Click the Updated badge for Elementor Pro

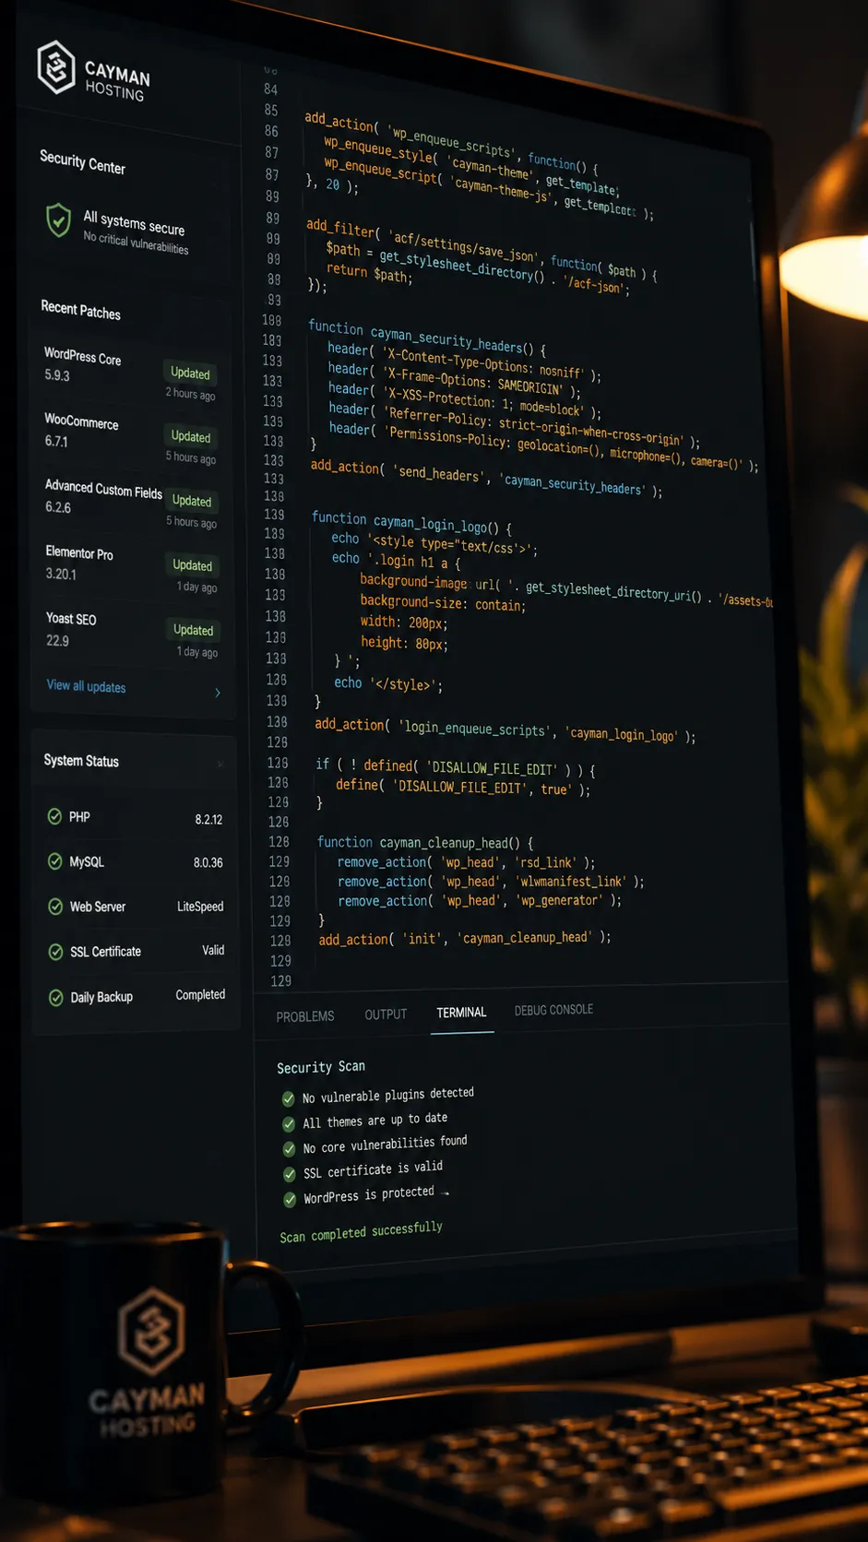pyautogui.click(x=193, y=565)
